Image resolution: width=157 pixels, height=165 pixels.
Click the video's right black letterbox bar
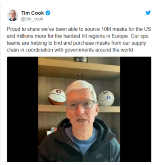click(x=135, y=110)
